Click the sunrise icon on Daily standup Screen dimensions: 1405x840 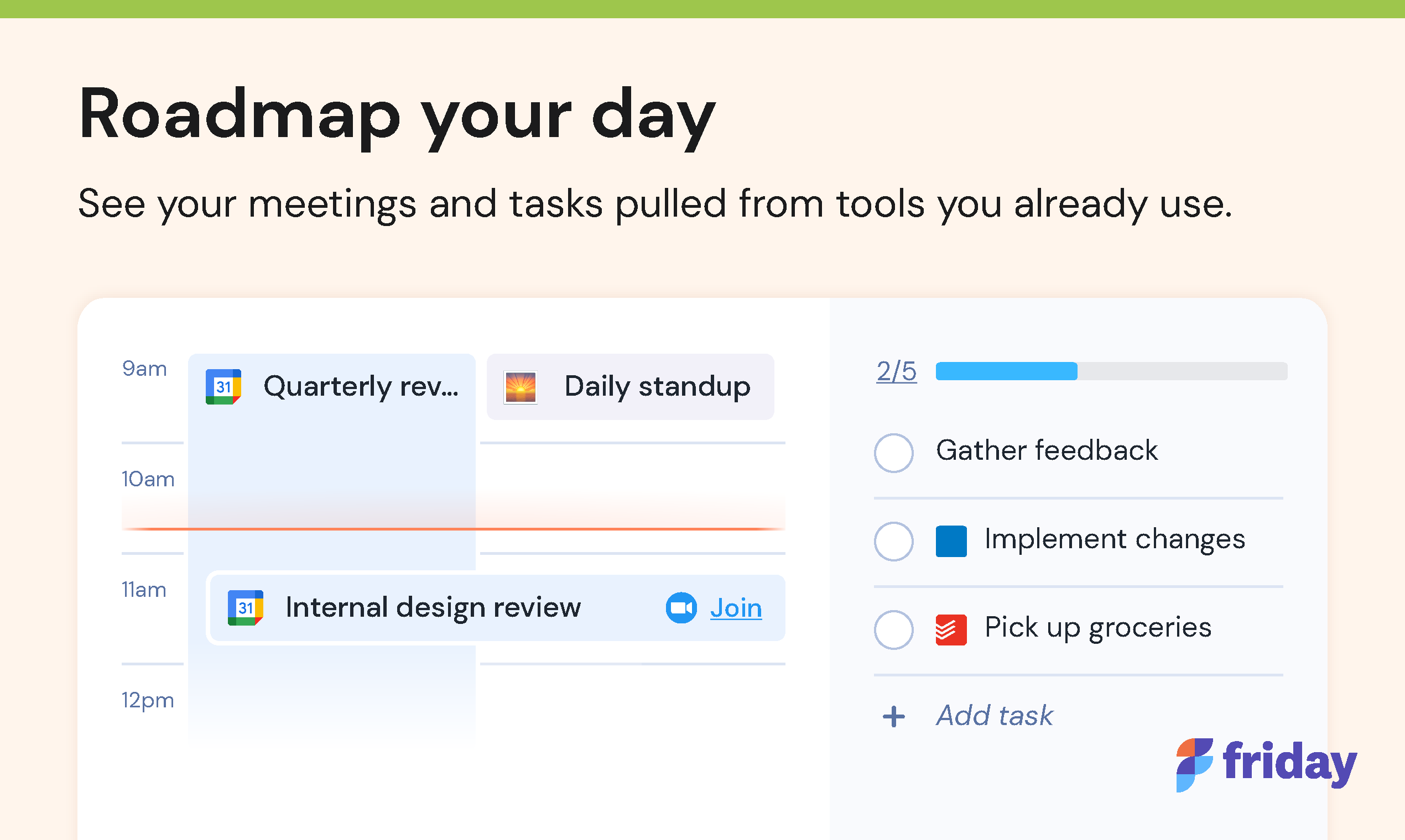pyautogui.click(x=520, y=387)
